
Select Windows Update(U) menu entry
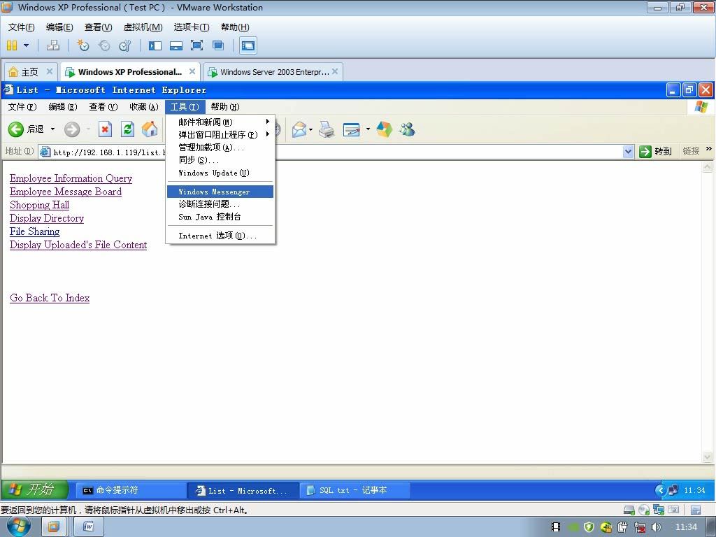220,173
